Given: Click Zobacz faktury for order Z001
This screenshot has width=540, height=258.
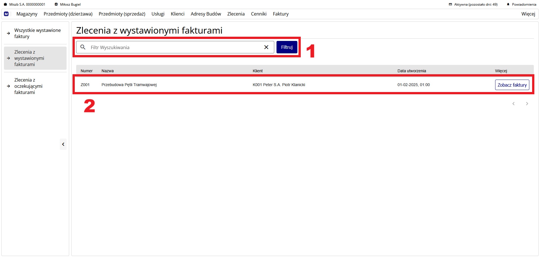Looking at the screenshot, I should click(x=512, y=85).
